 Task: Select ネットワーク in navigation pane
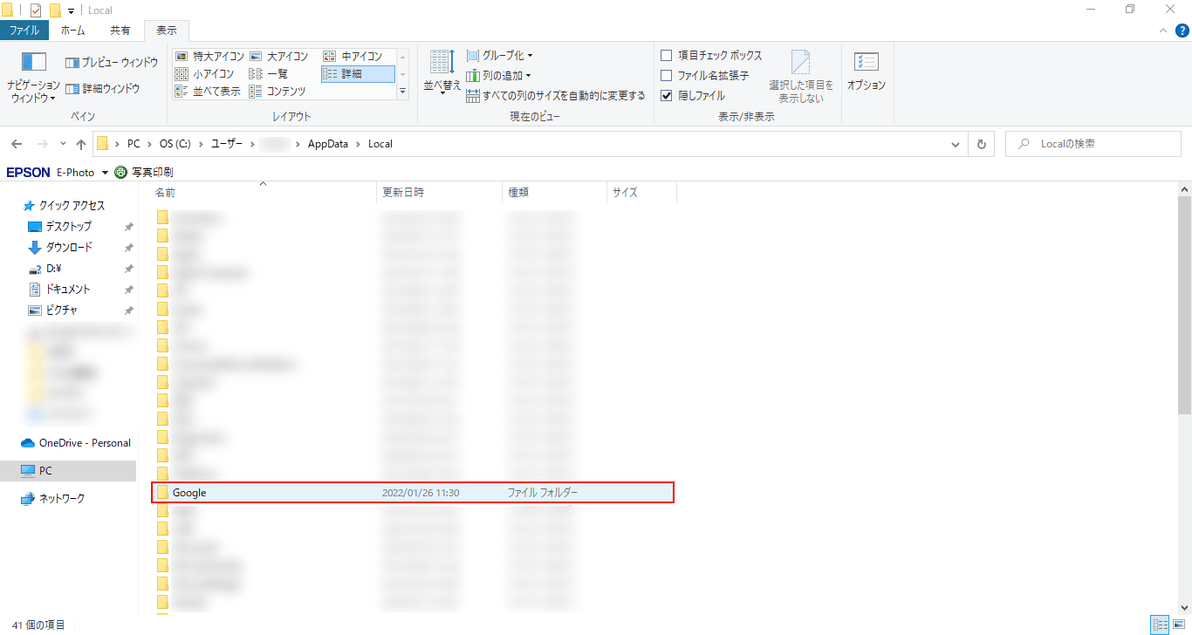[52, 499]
